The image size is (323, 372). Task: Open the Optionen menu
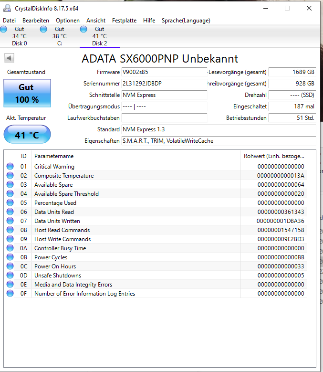click(x=68, y=21)
